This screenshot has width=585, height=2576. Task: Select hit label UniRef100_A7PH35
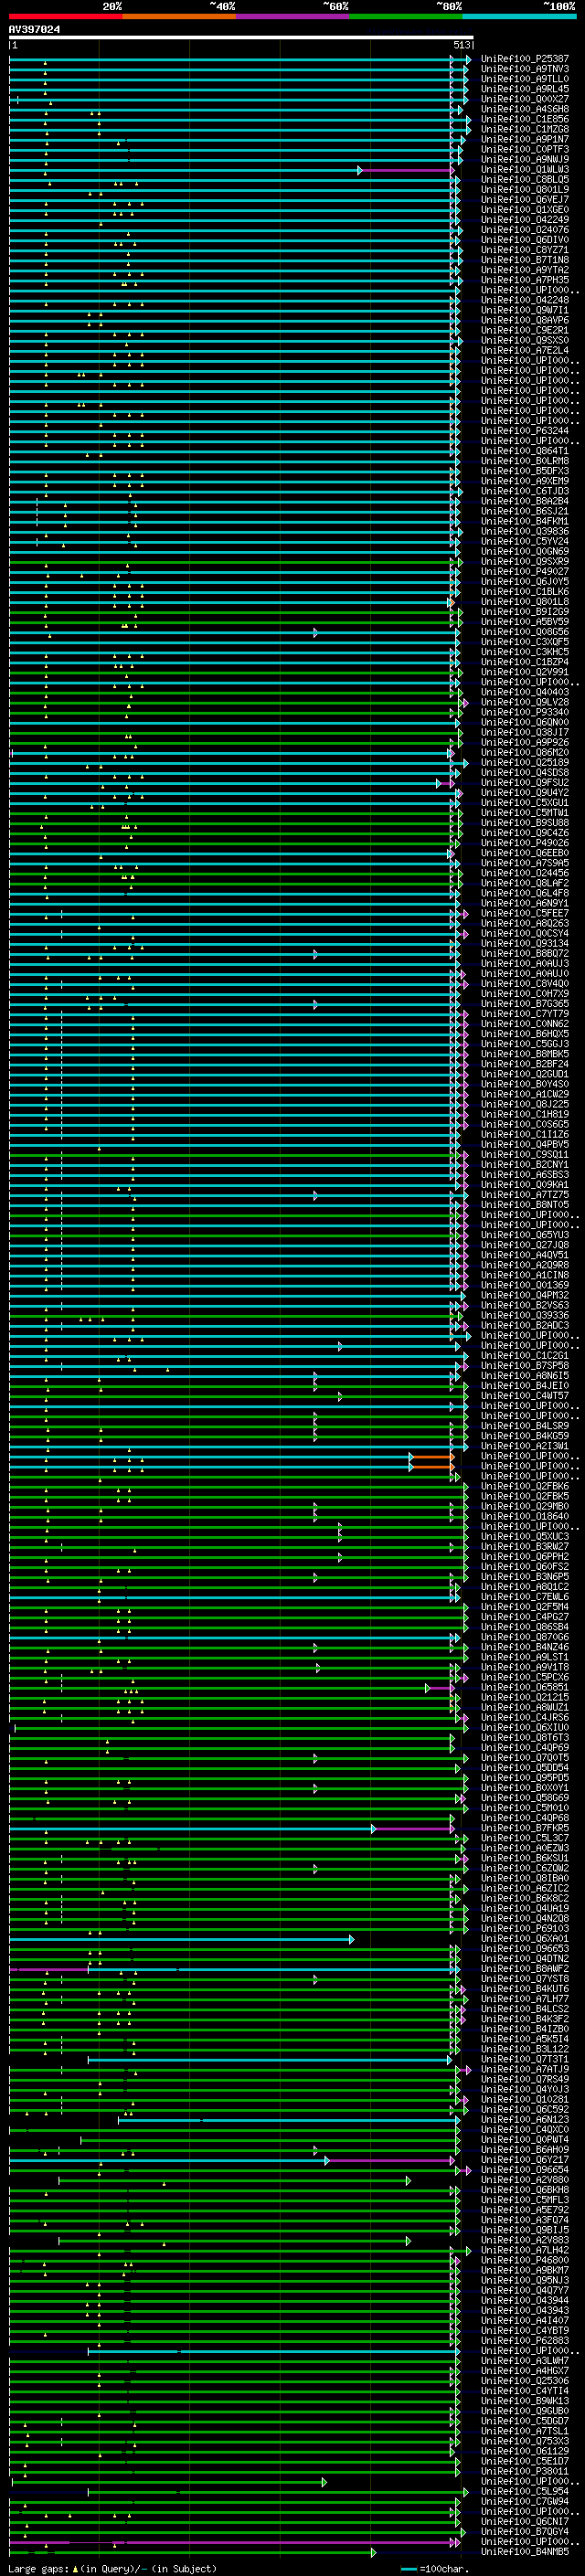pyautogui.click(x=525, y=280)
